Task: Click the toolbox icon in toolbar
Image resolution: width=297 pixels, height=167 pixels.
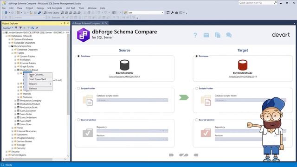Action: pyautogui.click(x=176, y=13)
